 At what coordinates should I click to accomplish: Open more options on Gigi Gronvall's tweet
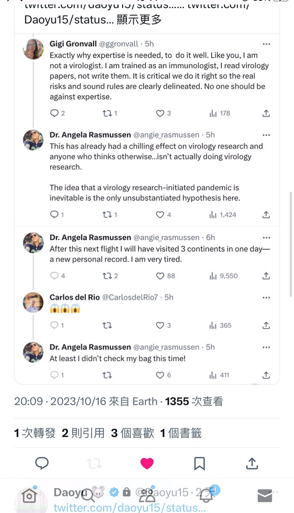[x=266, y=44]
